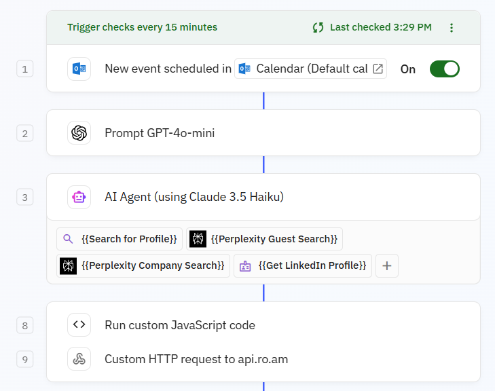Open the Perplexity Company Search tool

pos(143,265)
